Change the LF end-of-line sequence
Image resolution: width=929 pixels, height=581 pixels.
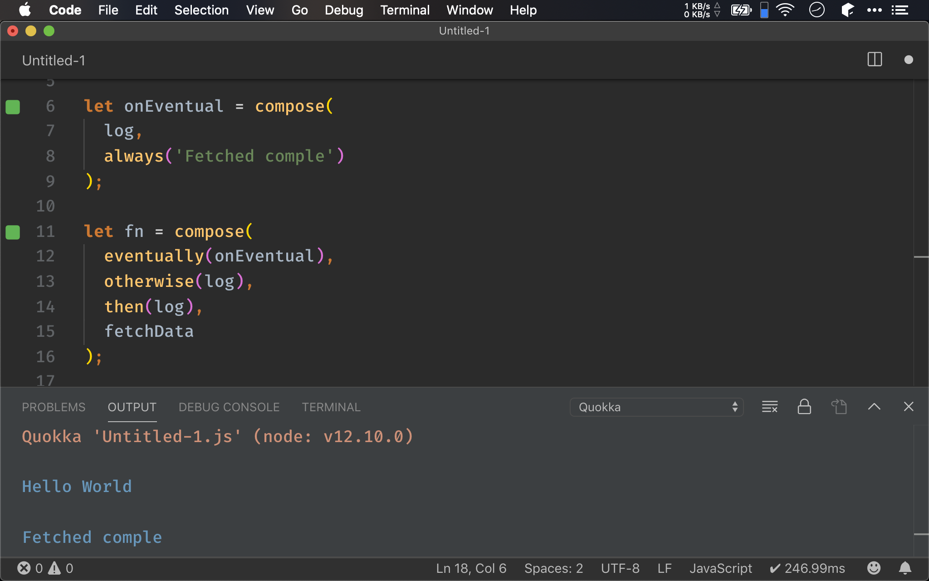coord(665,568)
